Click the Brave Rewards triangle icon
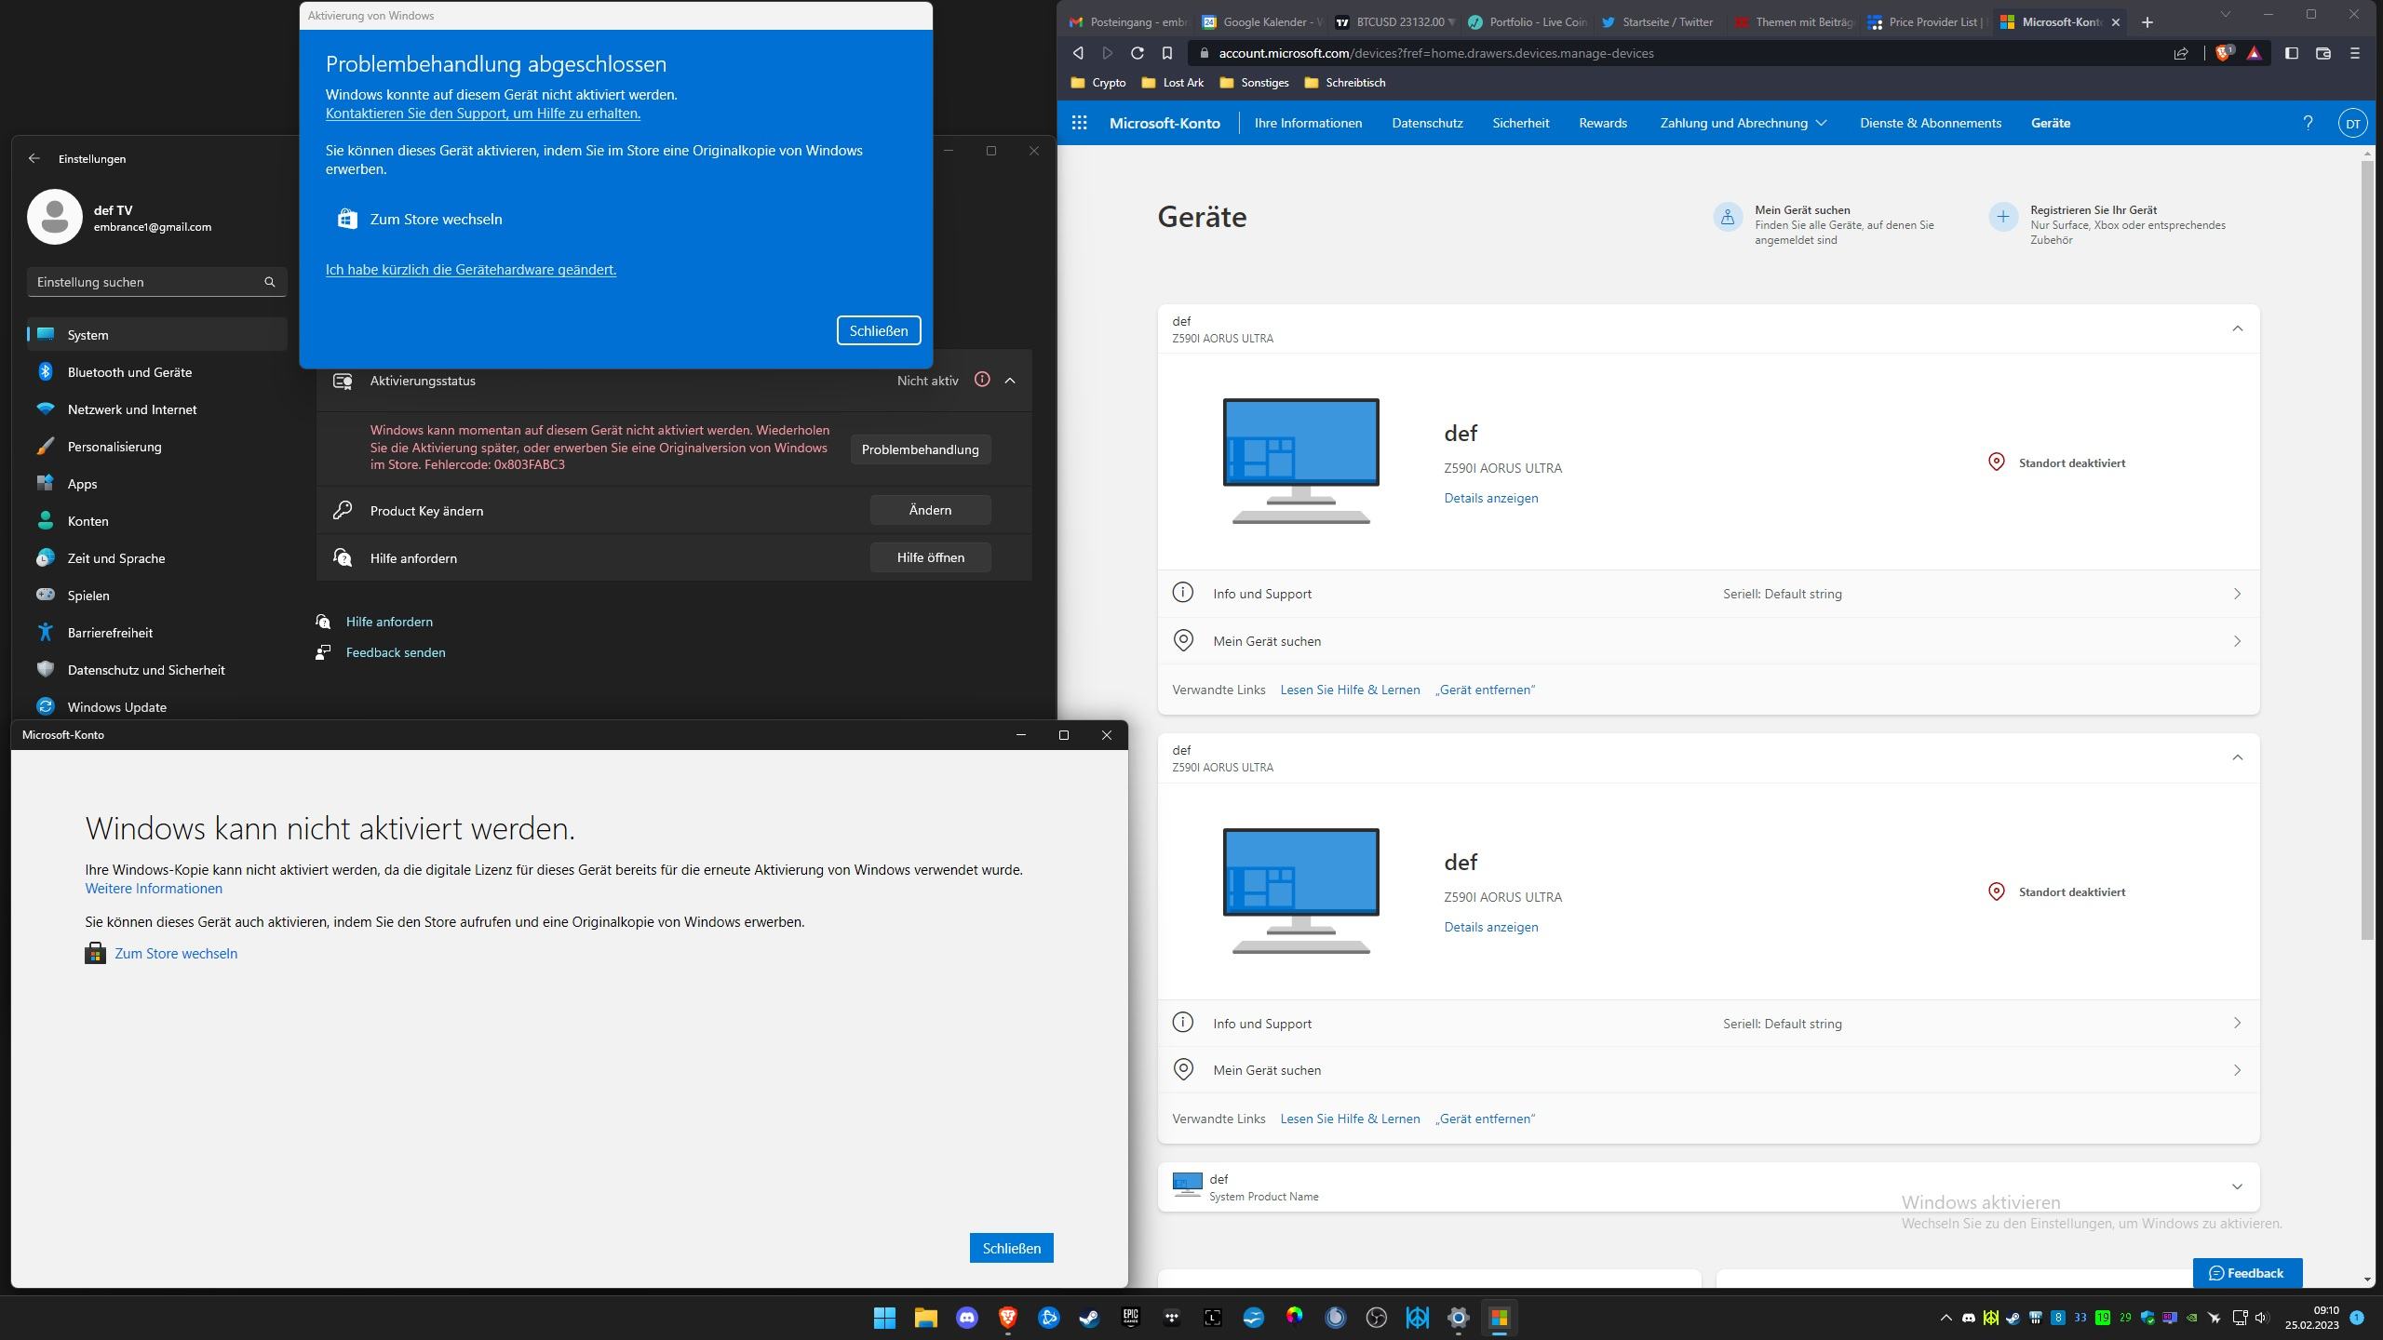 pos(2254,53)
